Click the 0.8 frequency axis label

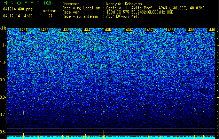3,97
